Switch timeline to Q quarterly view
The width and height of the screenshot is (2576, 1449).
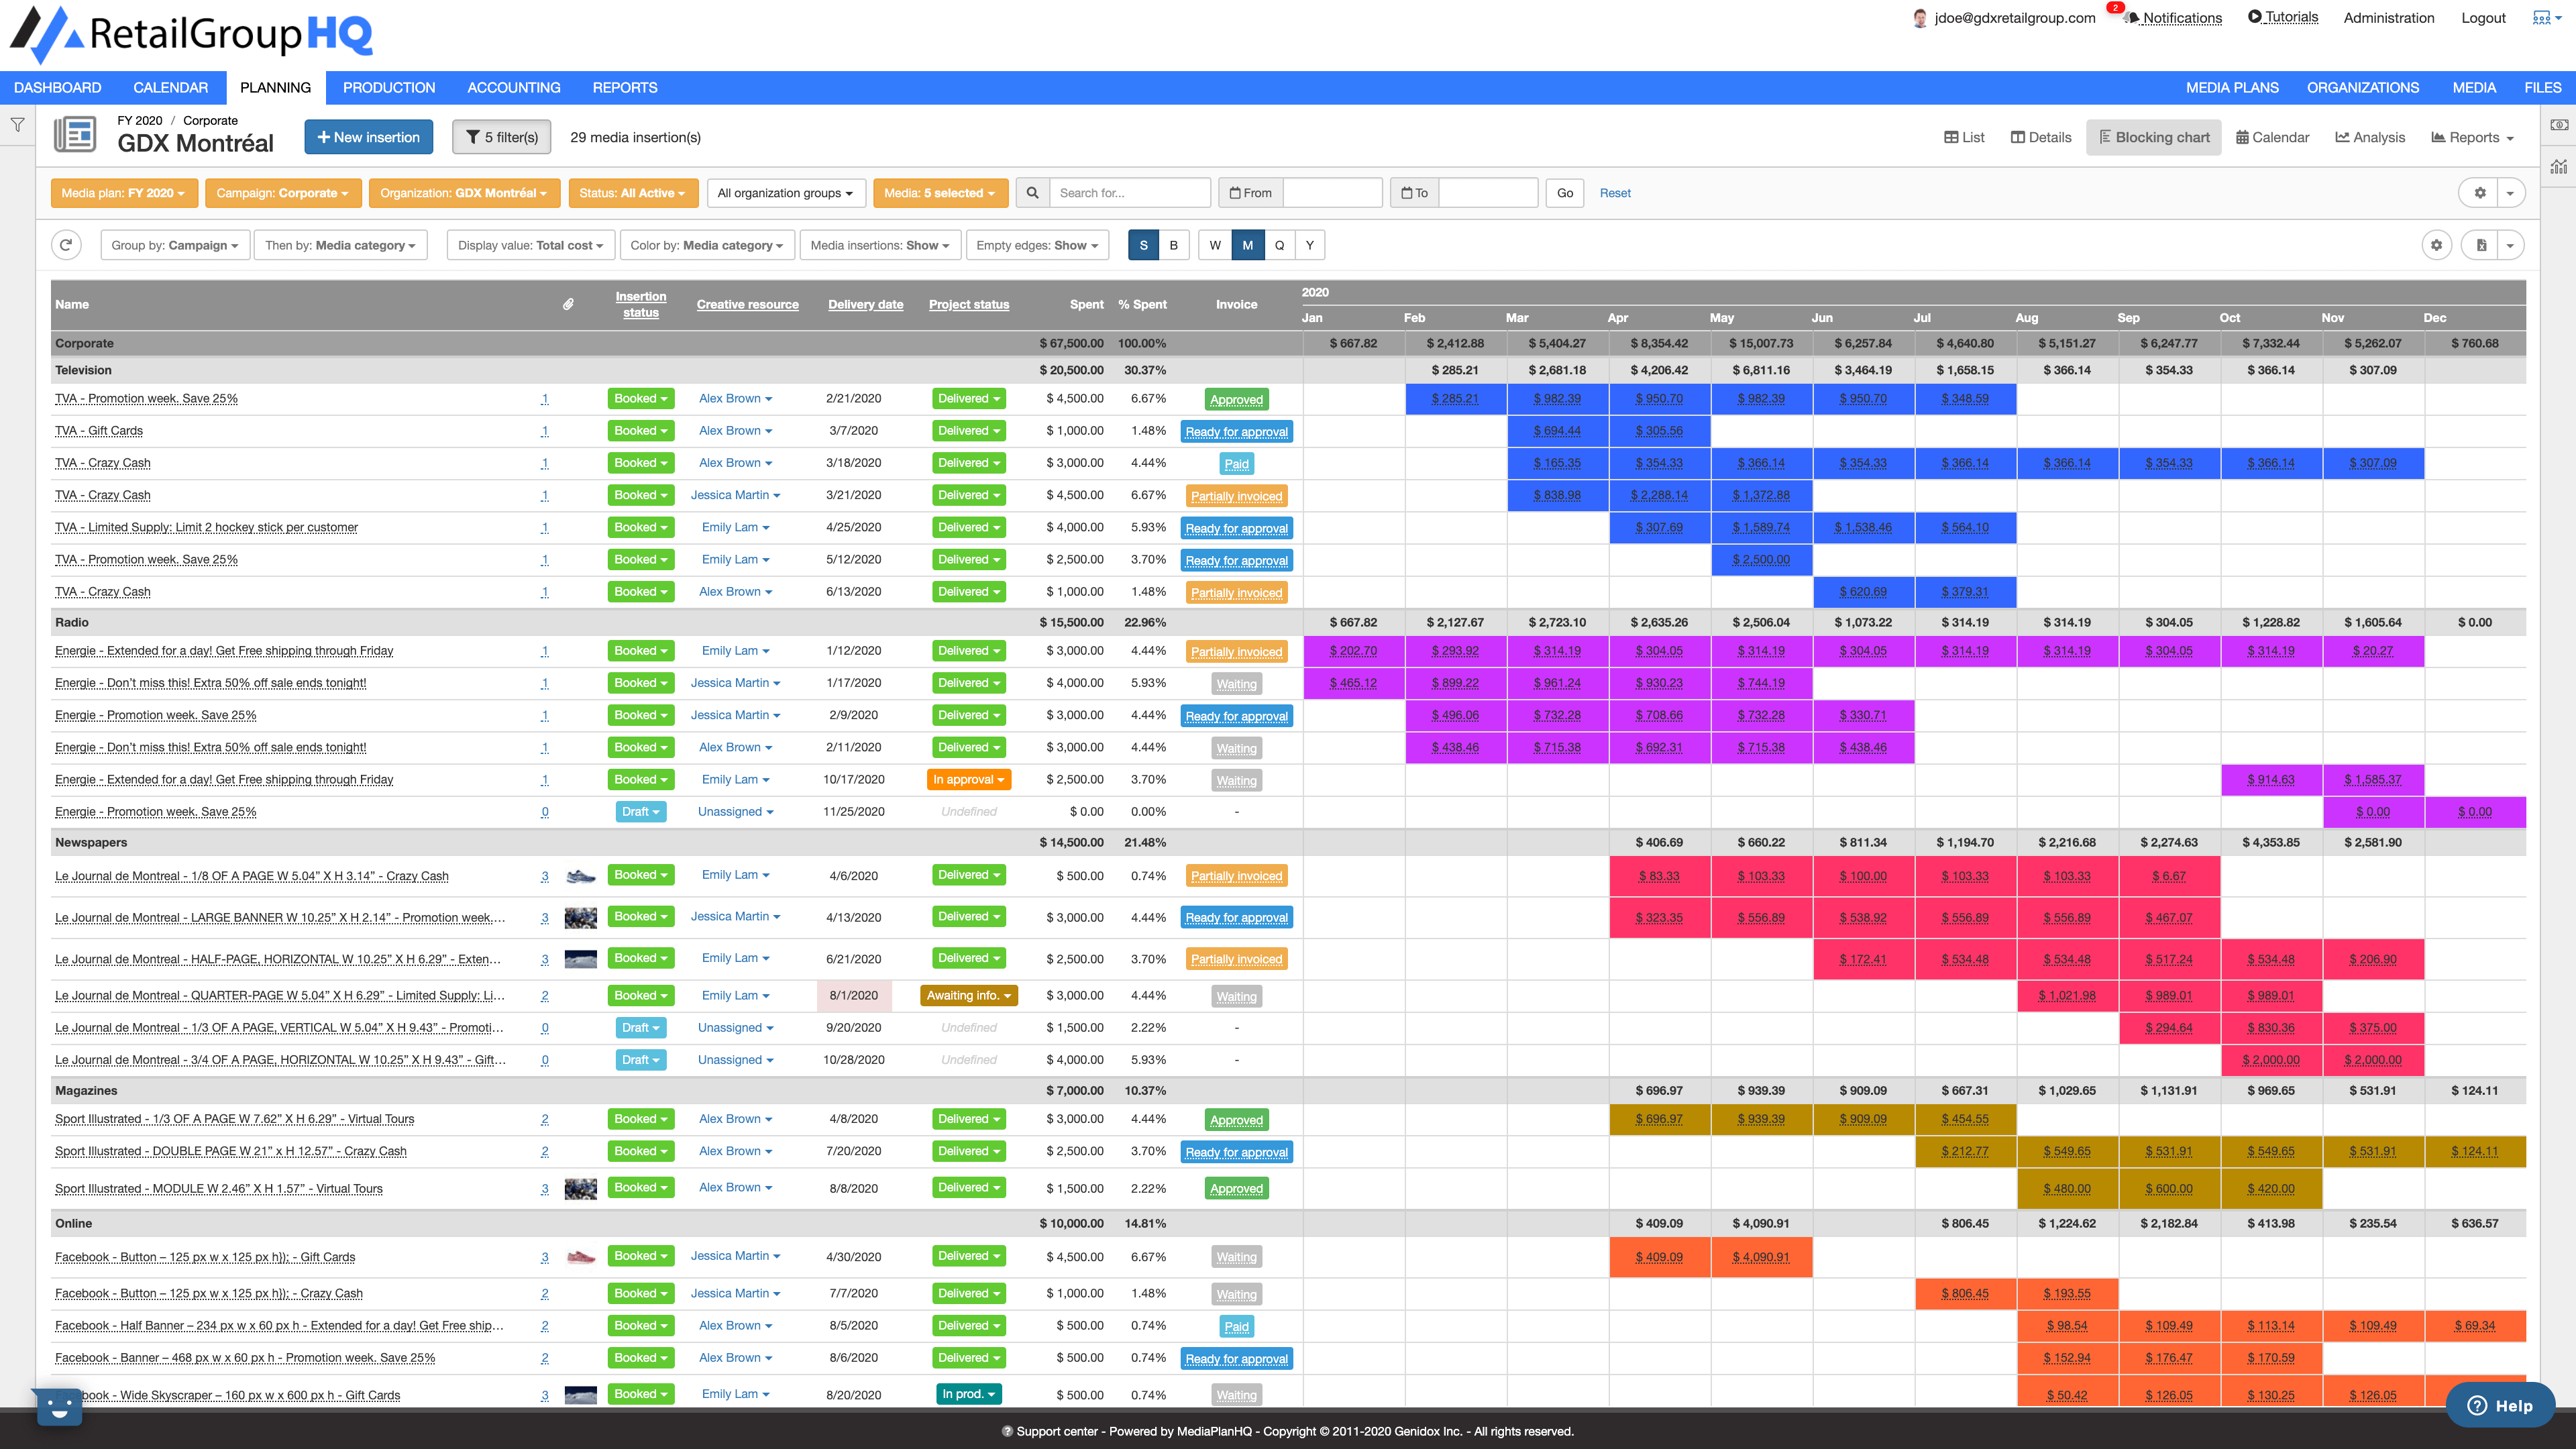click(x=1279, y=245)
